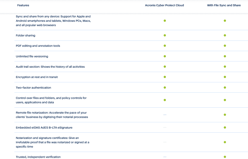This screenshot has width=248, height=159.
Task: Select the "Folder sharing" feature text
Action: (x=26, y=35)
